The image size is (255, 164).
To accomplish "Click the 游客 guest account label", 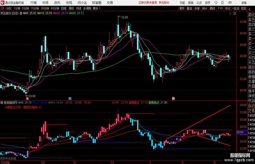I will point(244,3).
